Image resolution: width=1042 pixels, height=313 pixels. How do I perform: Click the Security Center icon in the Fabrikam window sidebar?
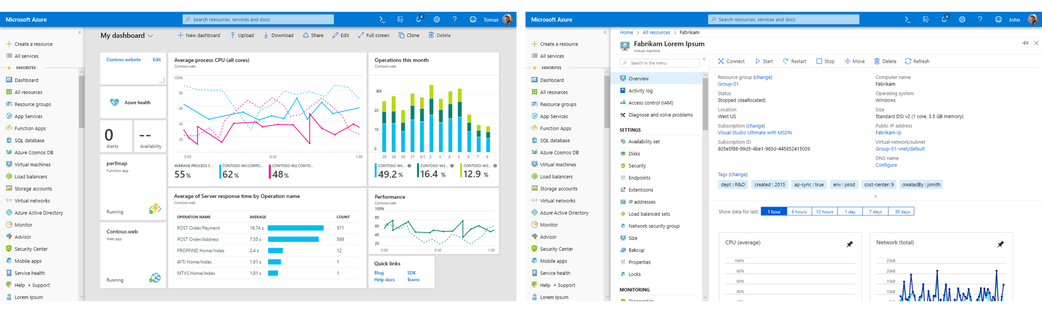tap(534, 249)
